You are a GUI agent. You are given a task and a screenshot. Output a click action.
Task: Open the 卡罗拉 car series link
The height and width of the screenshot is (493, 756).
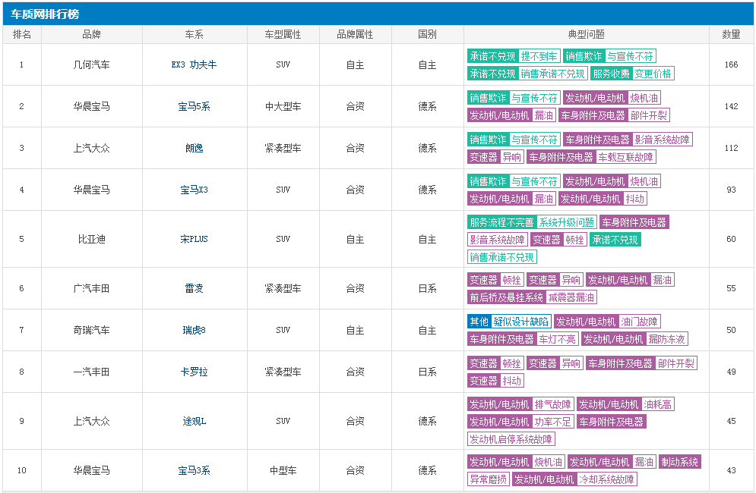pyautogui.click(x=194, y=372)
